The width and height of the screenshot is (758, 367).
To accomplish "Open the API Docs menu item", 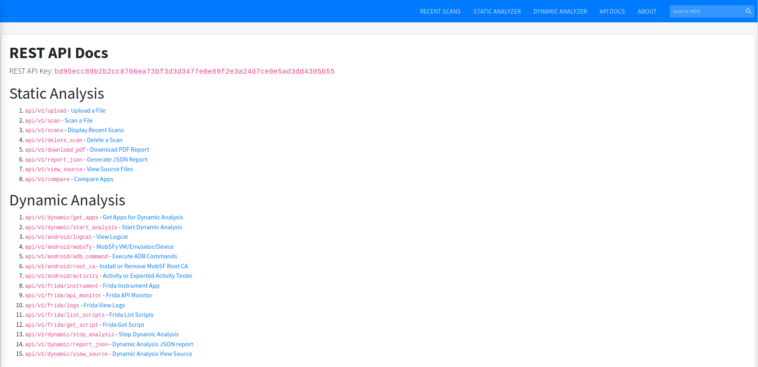I will tap(612, 12).
